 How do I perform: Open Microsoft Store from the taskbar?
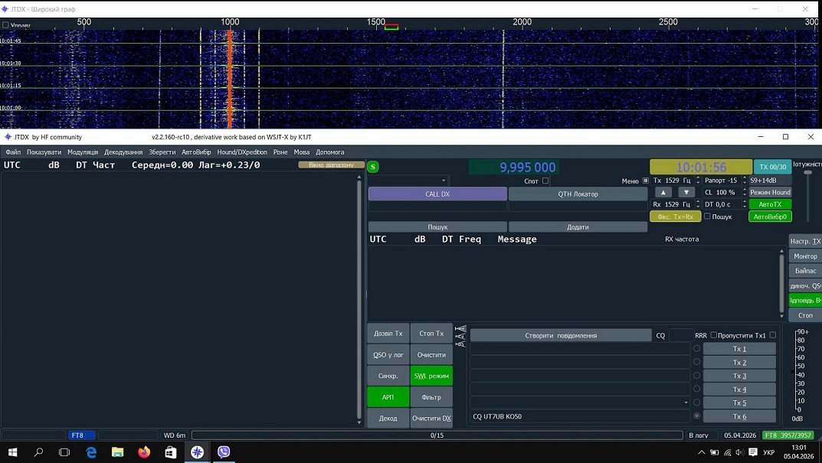170,452
